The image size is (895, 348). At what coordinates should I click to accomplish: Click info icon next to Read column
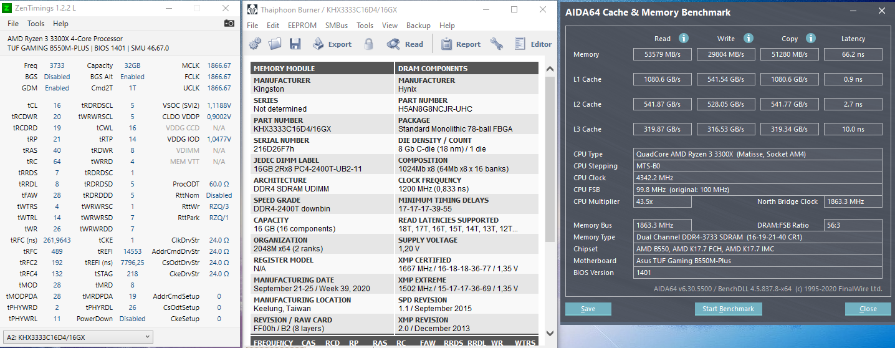tap(684, 38)
